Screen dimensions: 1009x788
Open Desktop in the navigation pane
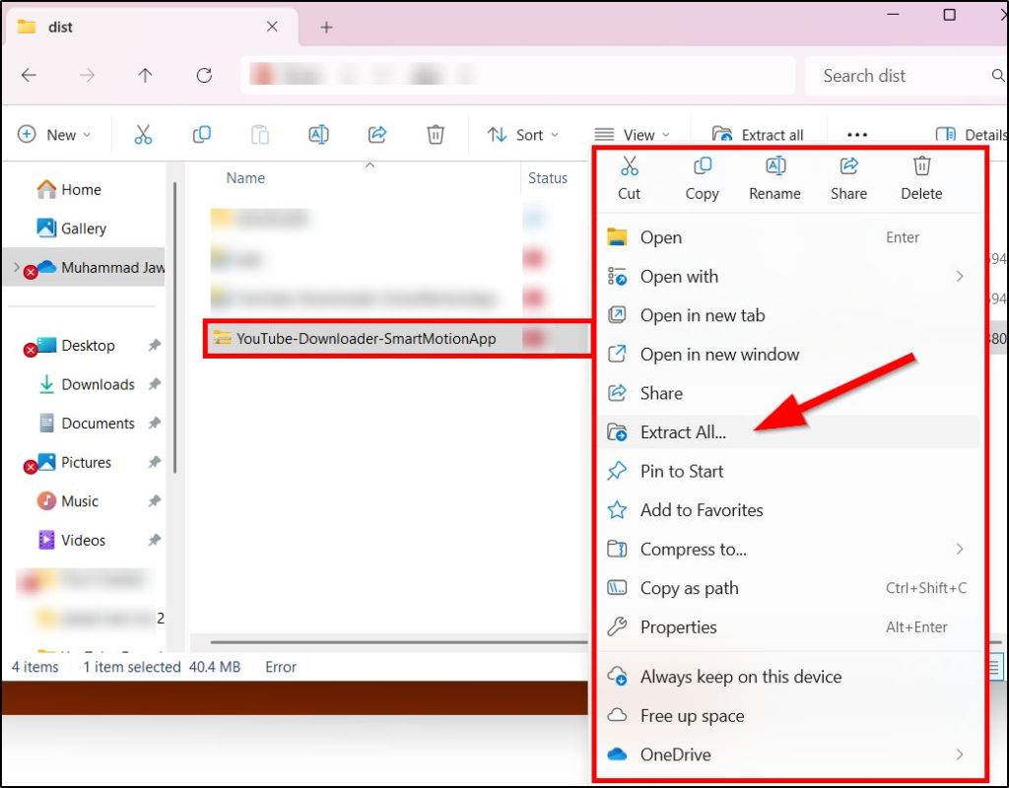click(76, 346)
